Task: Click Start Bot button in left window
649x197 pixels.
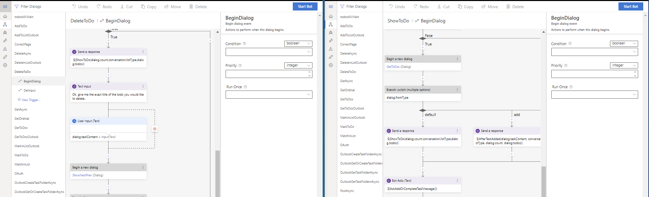Action: [x=305, y=6]
